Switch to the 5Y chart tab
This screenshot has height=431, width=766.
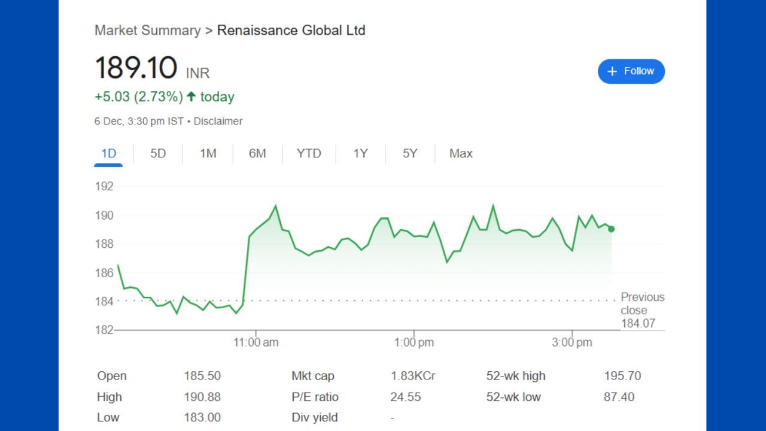point(410,154)
